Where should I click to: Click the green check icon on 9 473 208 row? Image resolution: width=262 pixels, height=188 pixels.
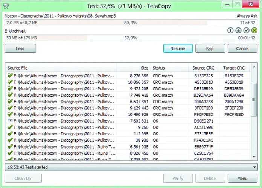tap(10, 88)
